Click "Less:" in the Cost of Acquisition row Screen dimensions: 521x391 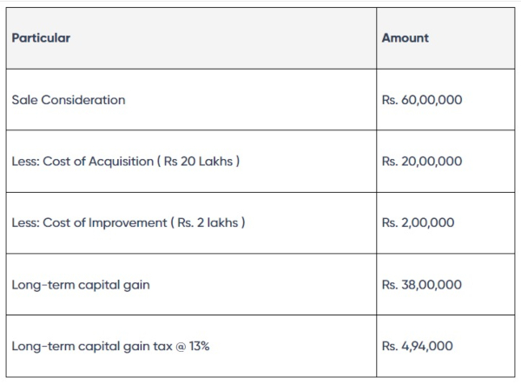point(26,162)
